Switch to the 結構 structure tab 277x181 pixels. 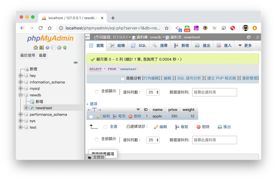(x=117, y=46)
